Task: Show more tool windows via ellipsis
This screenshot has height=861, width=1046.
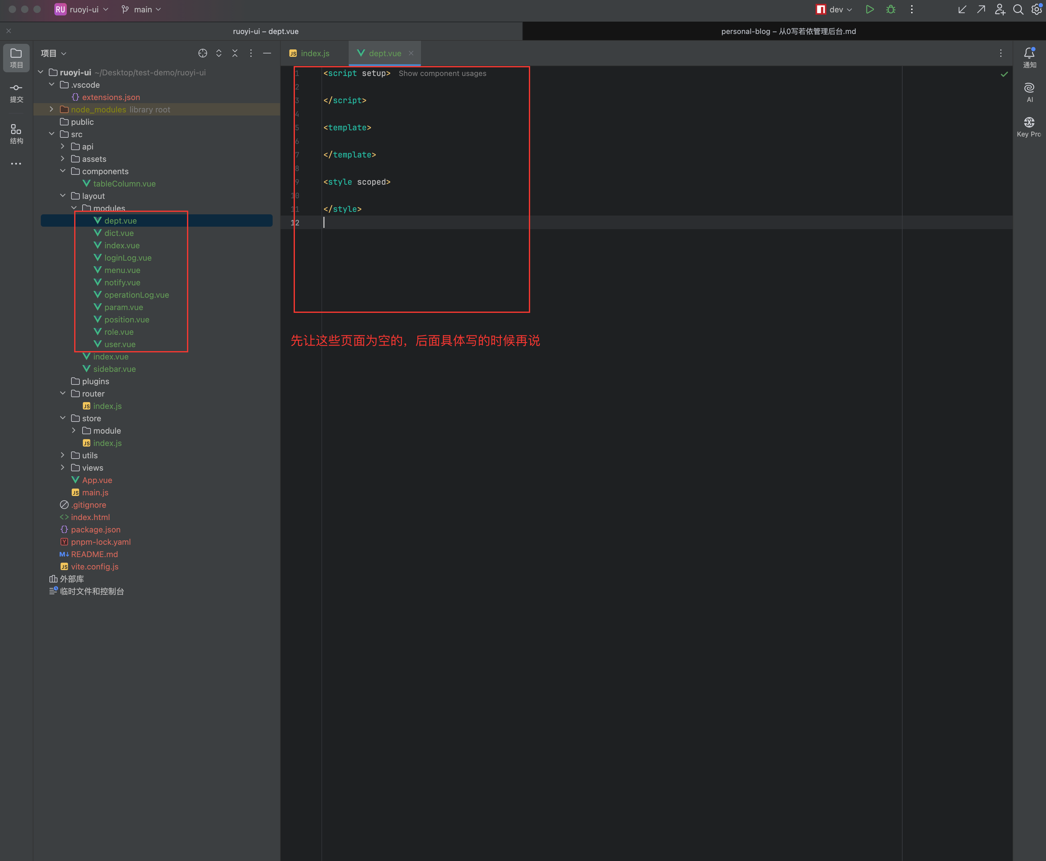Action: pos(16,164)
